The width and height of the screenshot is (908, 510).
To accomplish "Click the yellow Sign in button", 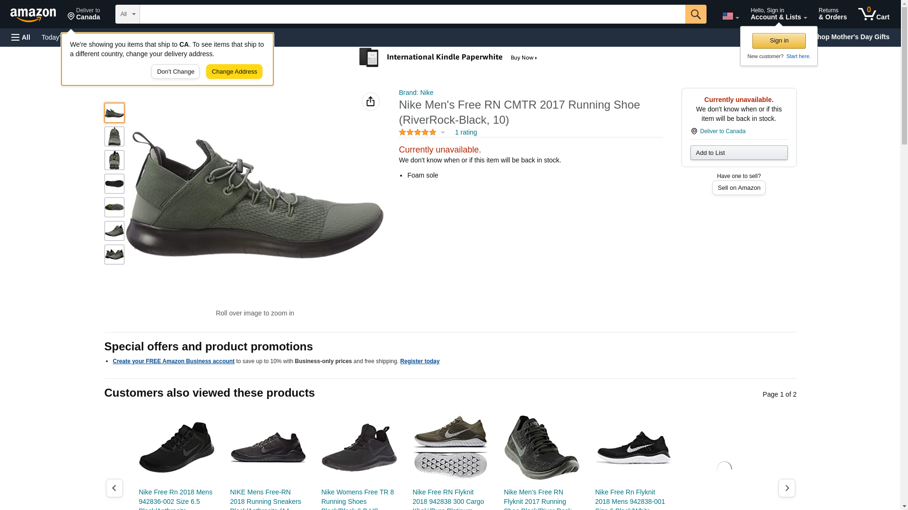I will pos(778,41).
